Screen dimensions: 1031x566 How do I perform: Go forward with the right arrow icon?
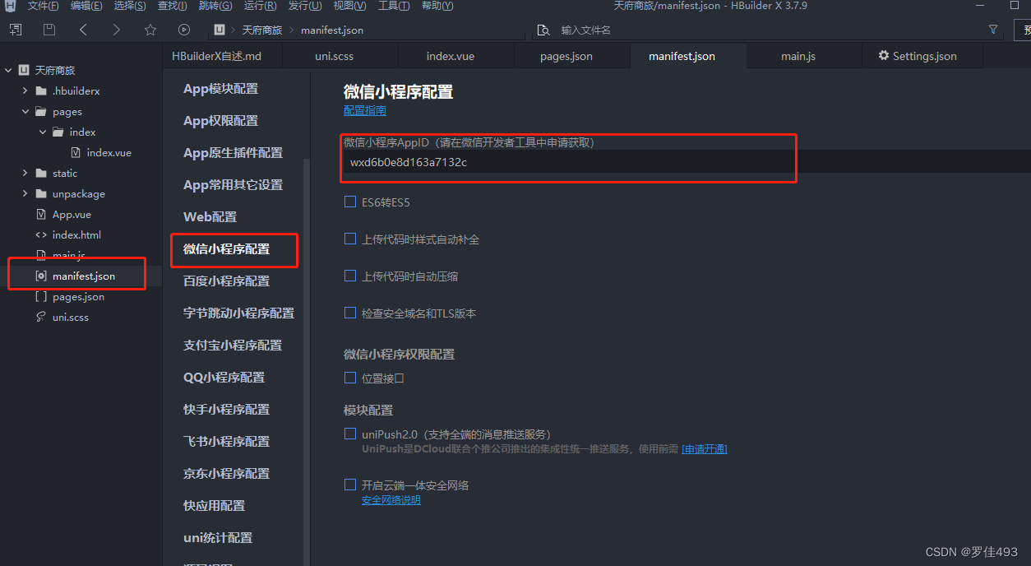click(116, 30)
